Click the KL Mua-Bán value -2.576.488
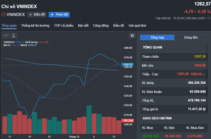 coord(194,136)
